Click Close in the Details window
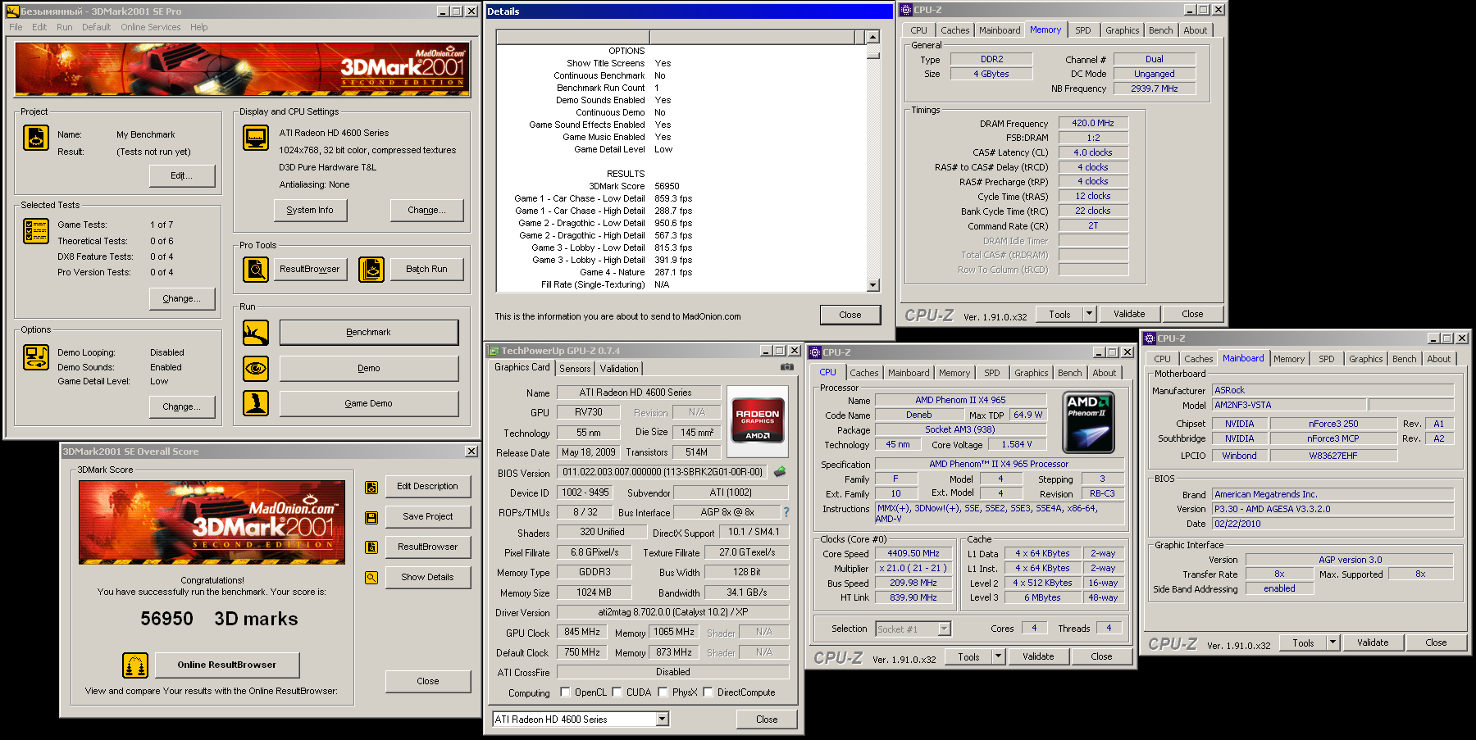 point(850,315)
